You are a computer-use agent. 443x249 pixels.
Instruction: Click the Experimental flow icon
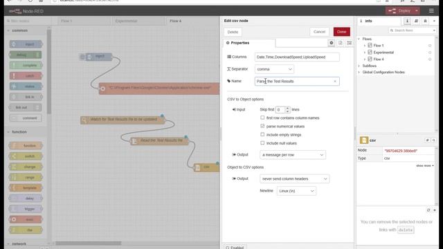[370, 53]
